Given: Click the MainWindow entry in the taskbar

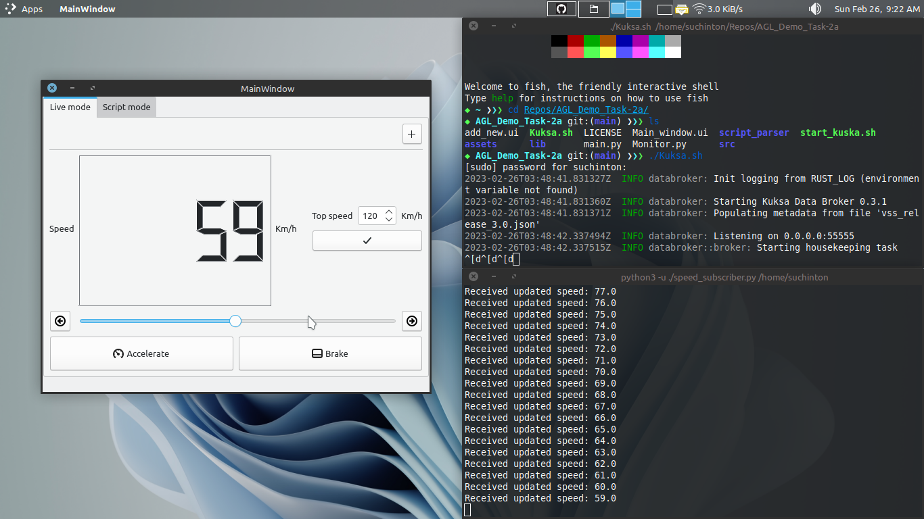Looking at the screenshot, I should 87,9.
